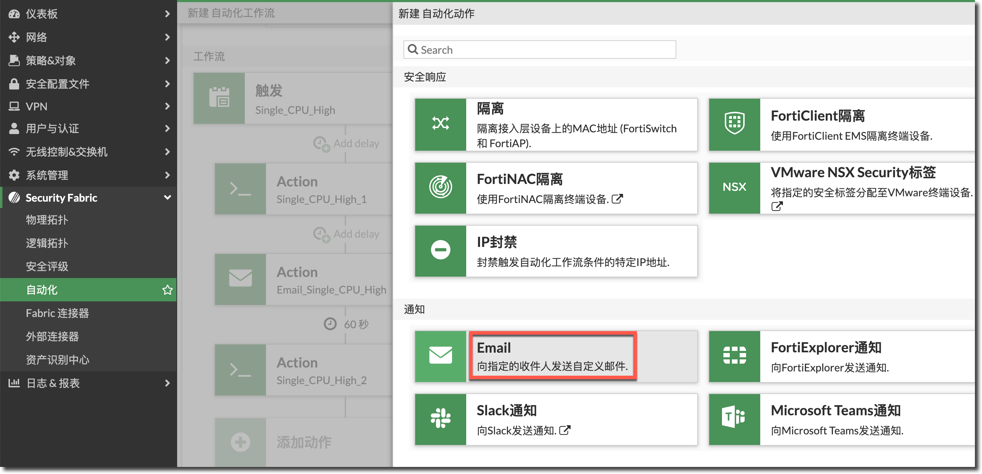Screen dimensions: 982x474
Task: Choose the VMware NSX Security标签 action
Action: (x=842, y=188)
